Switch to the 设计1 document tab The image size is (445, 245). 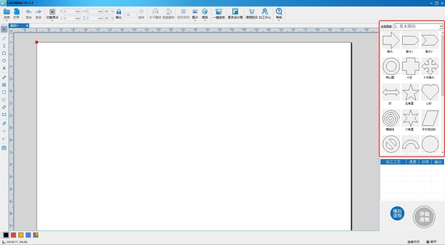(14, 26)
